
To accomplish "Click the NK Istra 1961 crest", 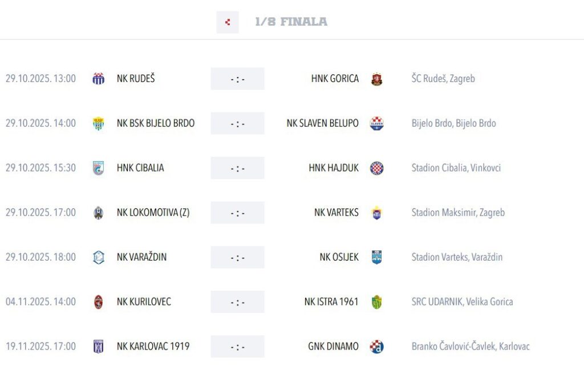I will point(376,302).
